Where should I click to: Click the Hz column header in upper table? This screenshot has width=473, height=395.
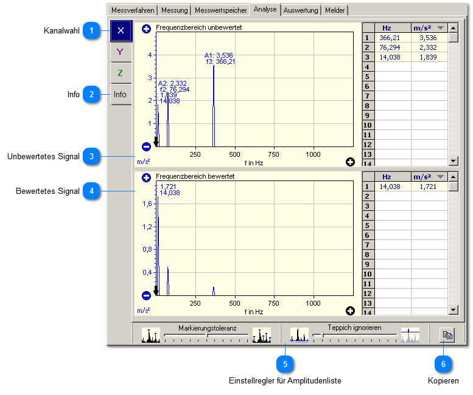point(387,28)
